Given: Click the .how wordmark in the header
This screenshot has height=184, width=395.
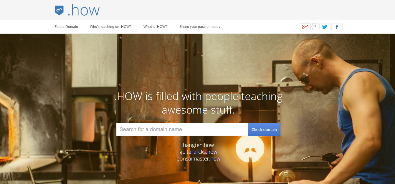Looking at the screenshot, I should coord(83,11).
